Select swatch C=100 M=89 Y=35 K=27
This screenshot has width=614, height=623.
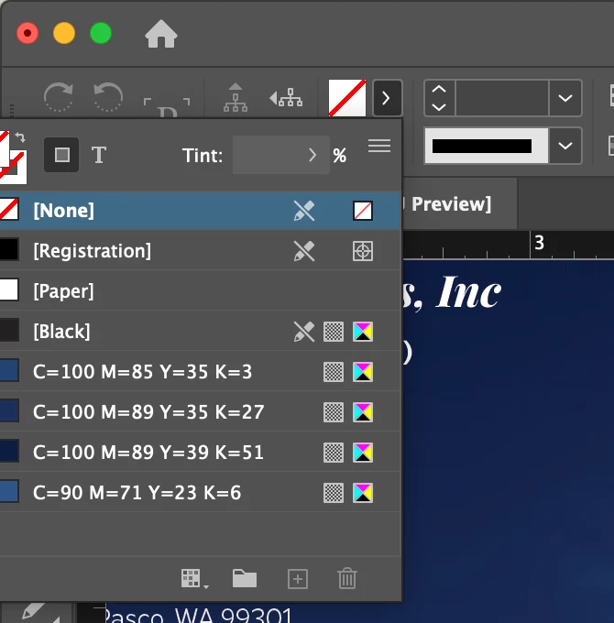click(199, 412)
